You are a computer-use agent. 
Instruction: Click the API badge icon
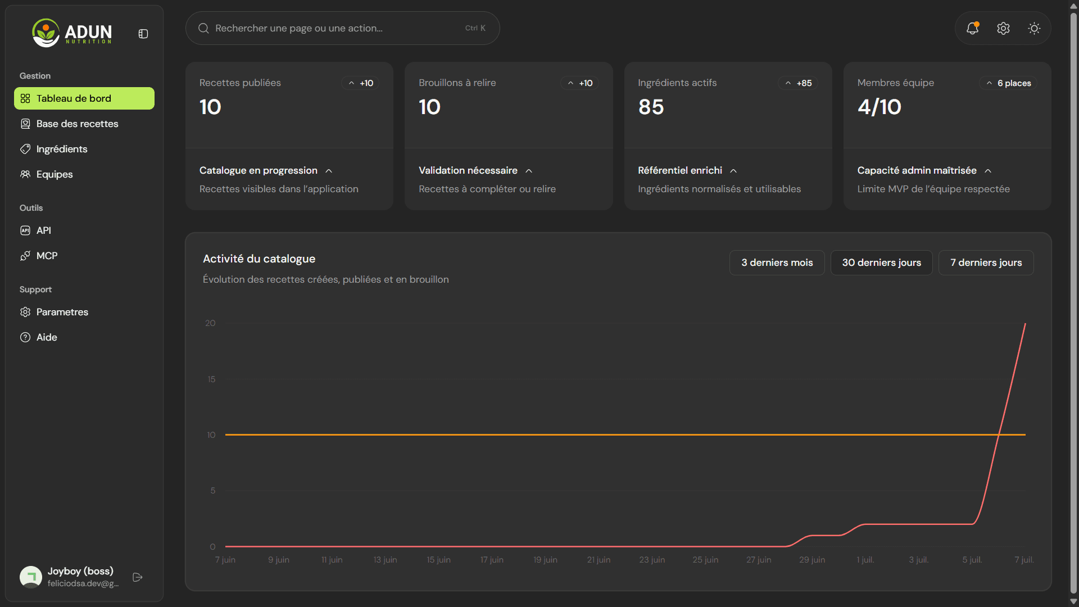click(25, 230)
